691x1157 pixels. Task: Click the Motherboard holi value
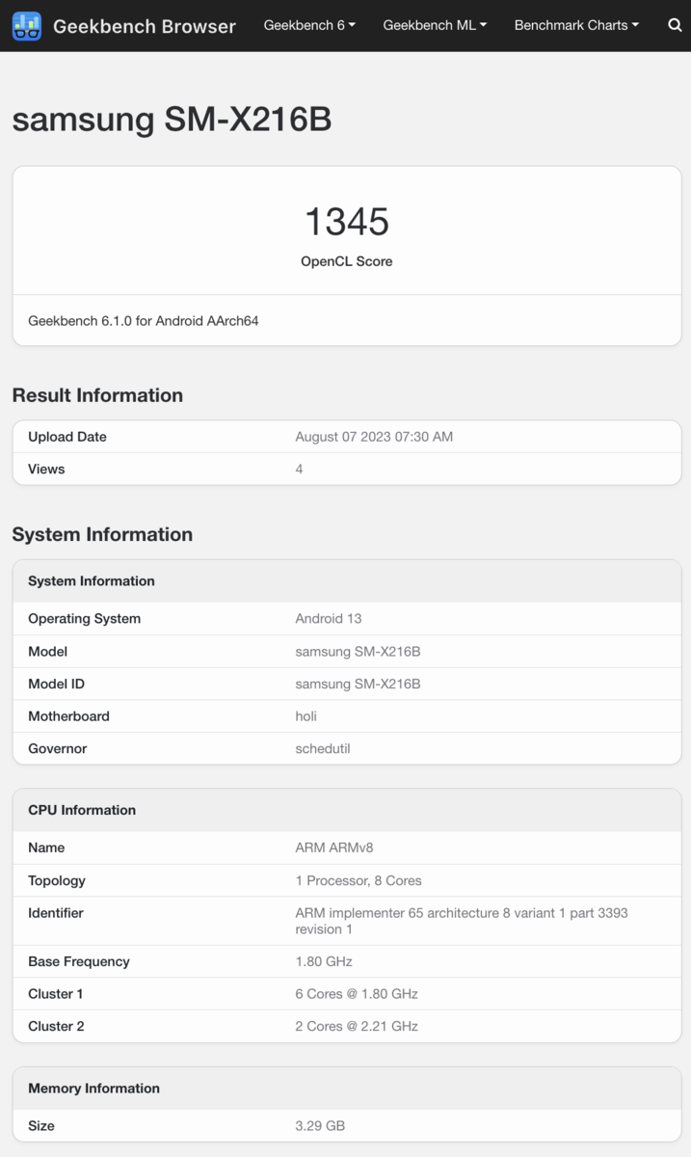click(306, 716)
